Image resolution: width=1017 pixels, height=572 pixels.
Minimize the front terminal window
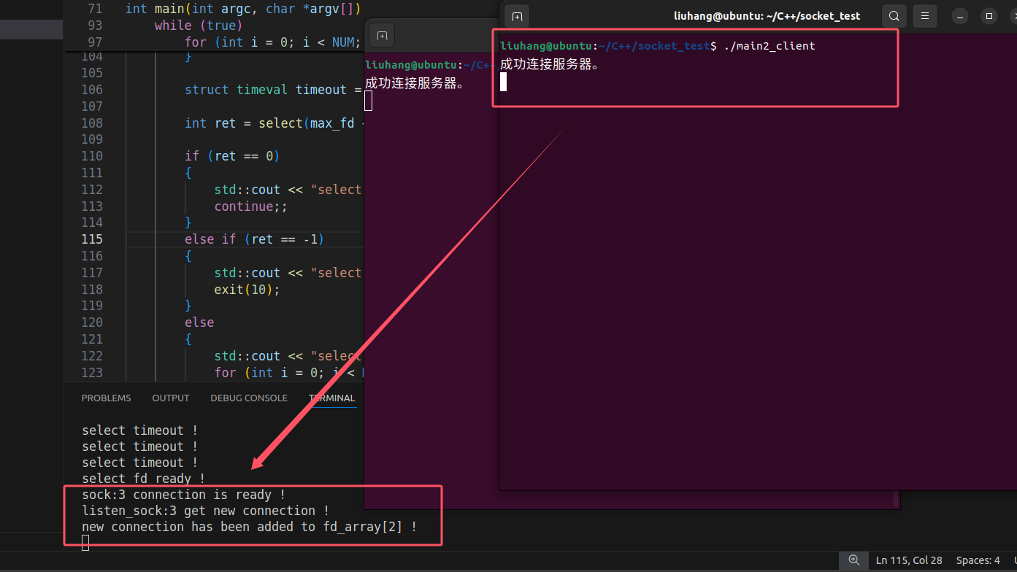[x=961, y=16]
